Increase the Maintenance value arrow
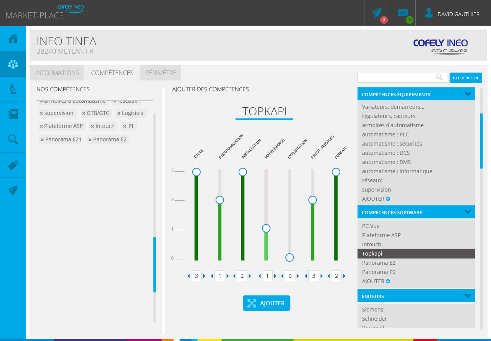Screen dimensions: 491x341 click(275, 276)
